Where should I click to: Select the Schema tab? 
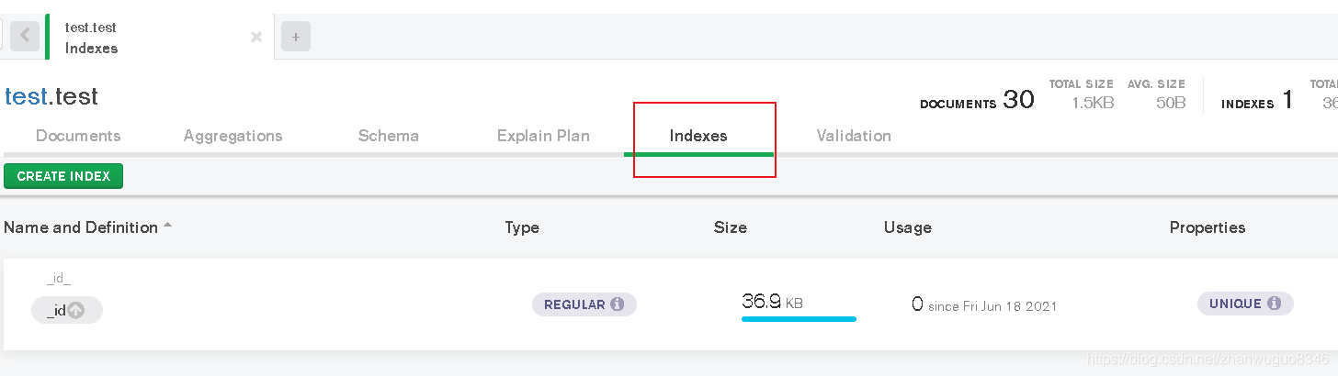pyautogui.click(x=388, y=136)
